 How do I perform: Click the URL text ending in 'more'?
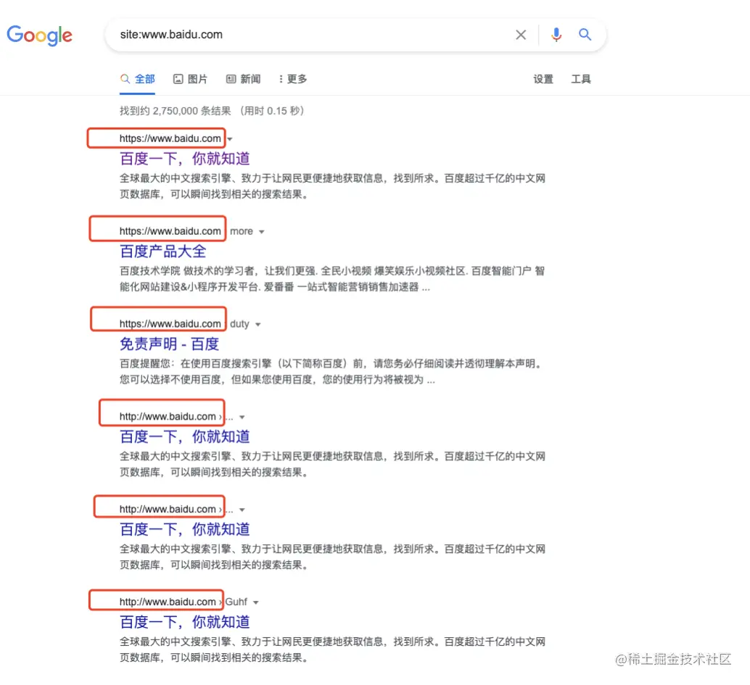point(186,231)
